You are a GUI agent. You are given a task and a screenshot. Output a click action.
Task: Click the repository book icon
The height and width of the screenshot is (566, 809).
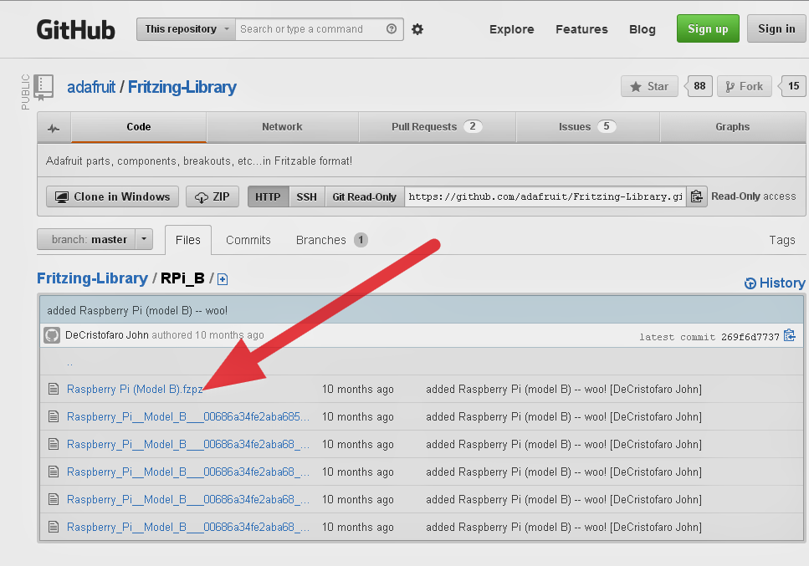(x=44, y=87)
